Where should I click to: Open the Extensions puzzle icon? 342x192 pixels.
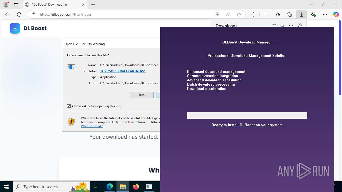tap(253, 14)
